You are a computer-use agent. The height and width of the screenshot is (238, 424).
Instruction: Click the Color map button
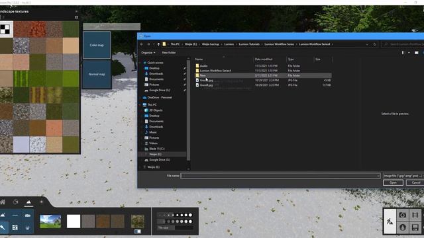[97, 45]
